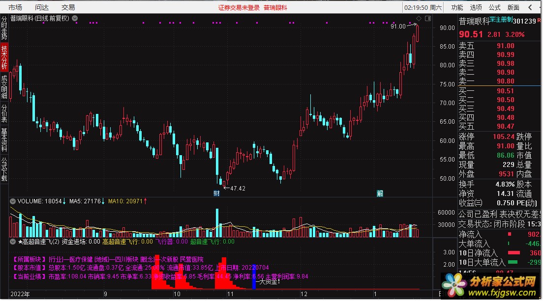This screenshot has height=301, width=544.
Task: Click the 10日大单流入 row
Action: 499,263
